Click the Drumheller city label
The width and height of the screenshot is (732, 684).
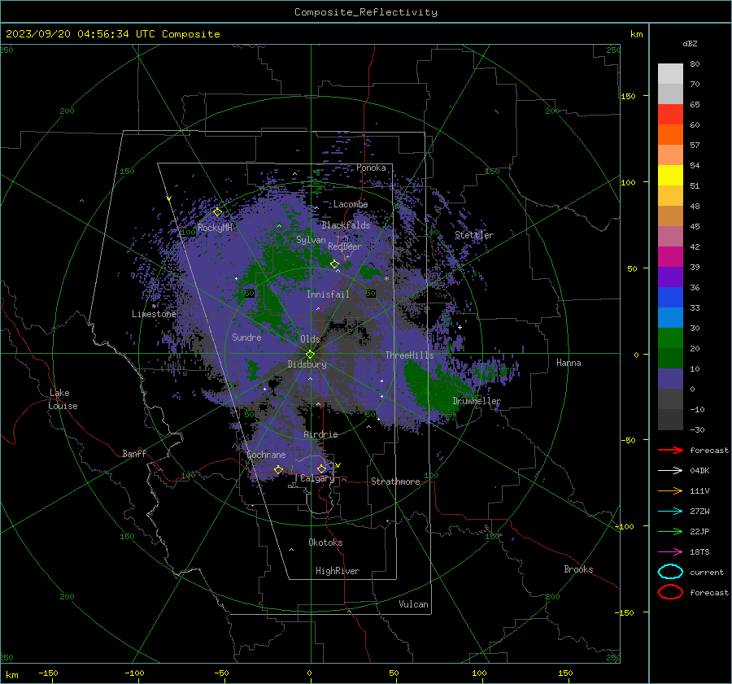point(477,401)
